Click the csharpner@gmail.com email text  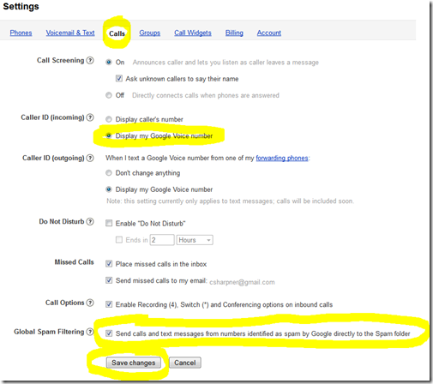tap(242, 282)
